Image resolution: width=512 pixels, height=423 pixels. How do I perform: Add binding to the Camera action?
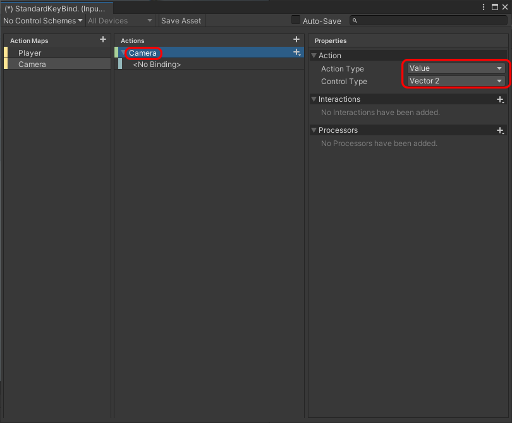[297, 52]
